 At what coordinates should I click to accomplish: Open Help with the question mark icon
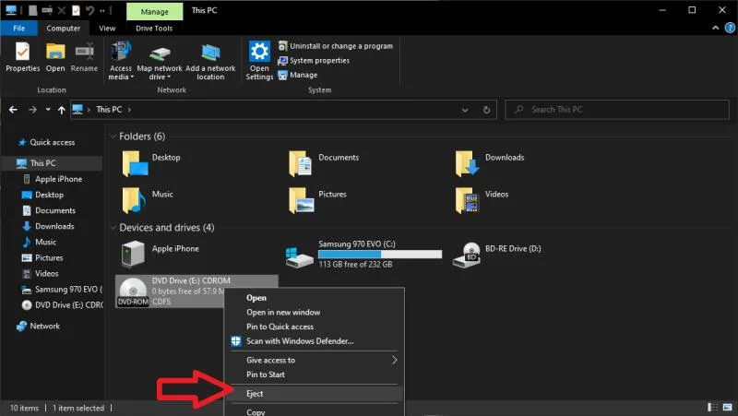point(730,28)
